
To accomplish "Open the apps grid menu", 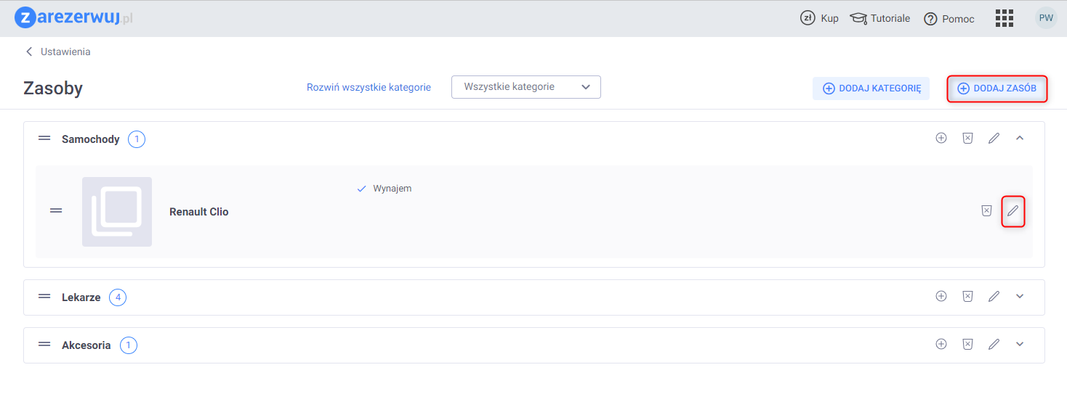I will point(1004,18).
